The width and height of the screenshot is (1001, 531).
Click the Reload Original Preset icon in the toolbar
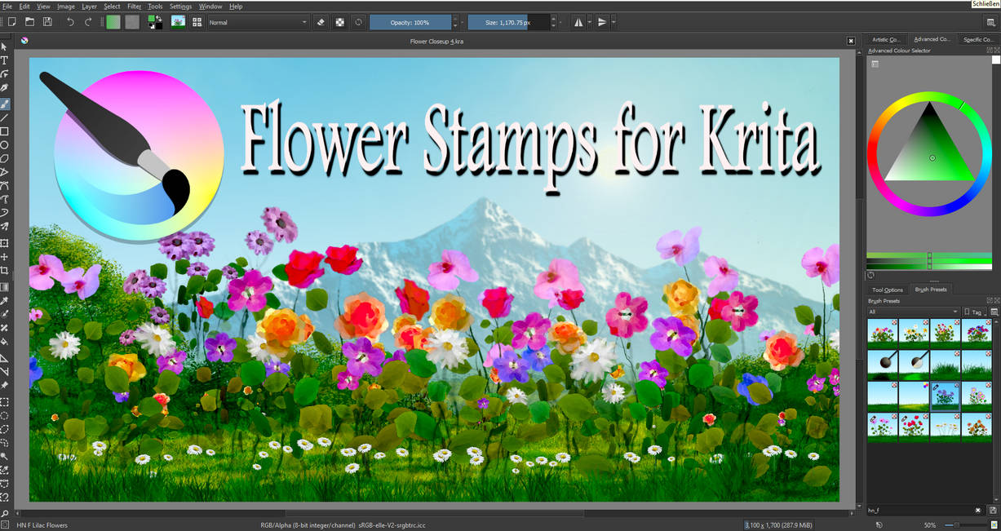[x=357, y=22]
